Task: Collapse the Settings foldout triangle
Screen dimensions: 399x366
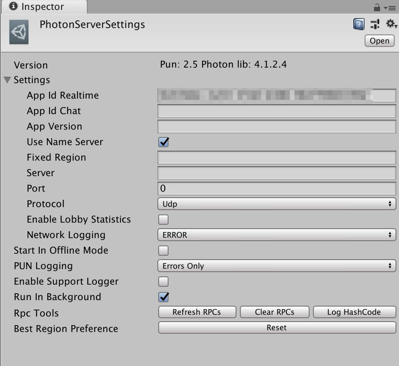Action: 7,80
